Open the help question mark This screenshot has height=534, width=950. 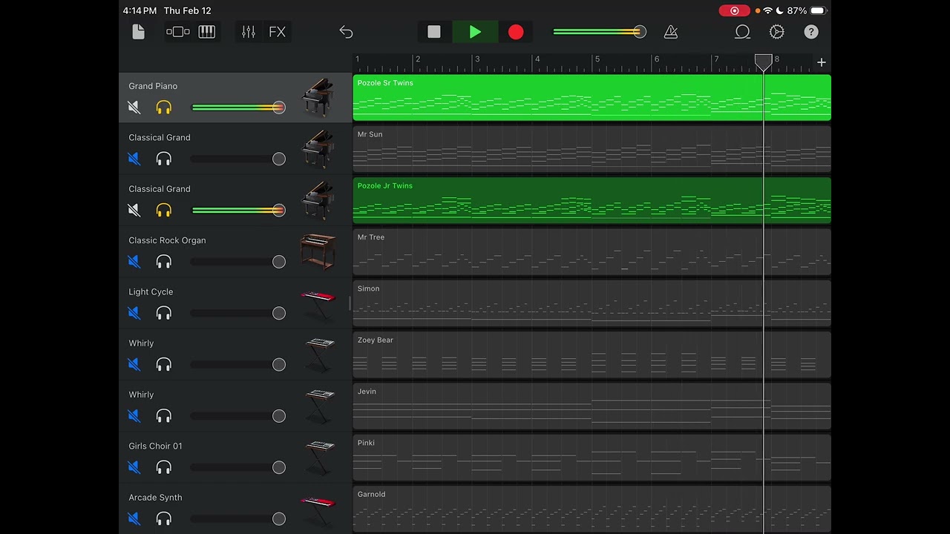pyautogui.click(x=811, y=32)
